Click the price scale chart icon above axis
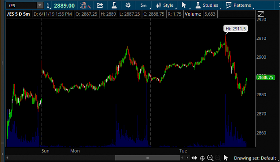 (x=261, y=14)
